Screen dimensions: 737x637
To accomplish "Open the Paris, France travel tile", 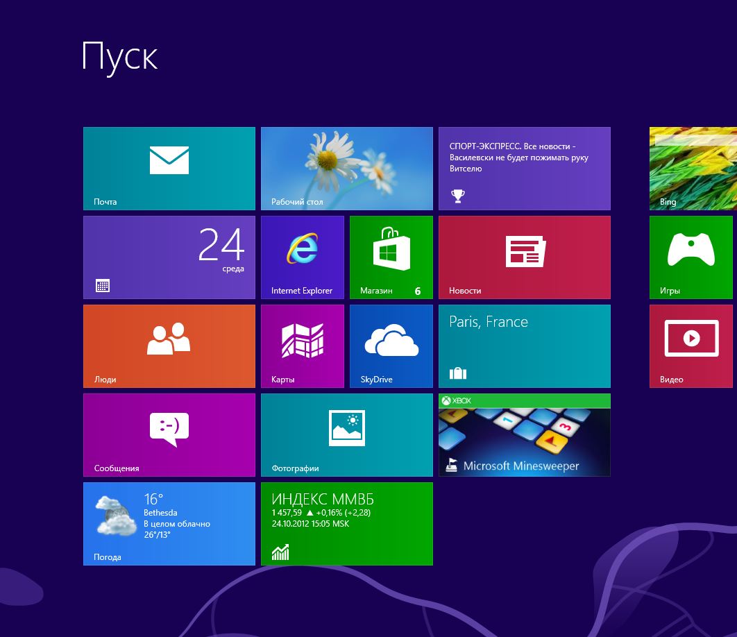I will pyautogui.click(x=525, y=346).
